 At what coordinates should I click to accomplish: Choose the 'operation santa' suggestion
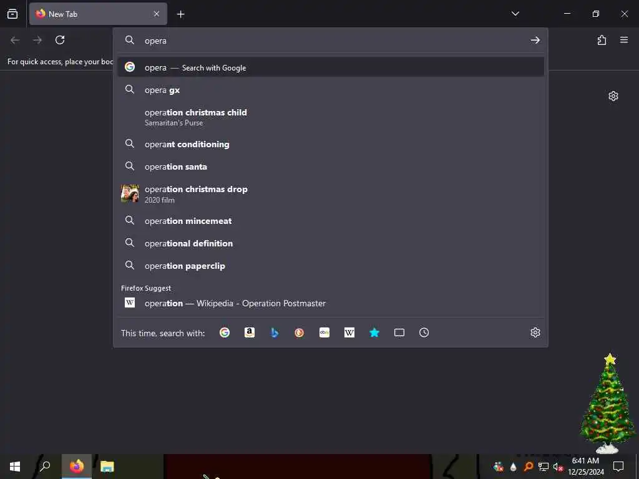point(331,166)
